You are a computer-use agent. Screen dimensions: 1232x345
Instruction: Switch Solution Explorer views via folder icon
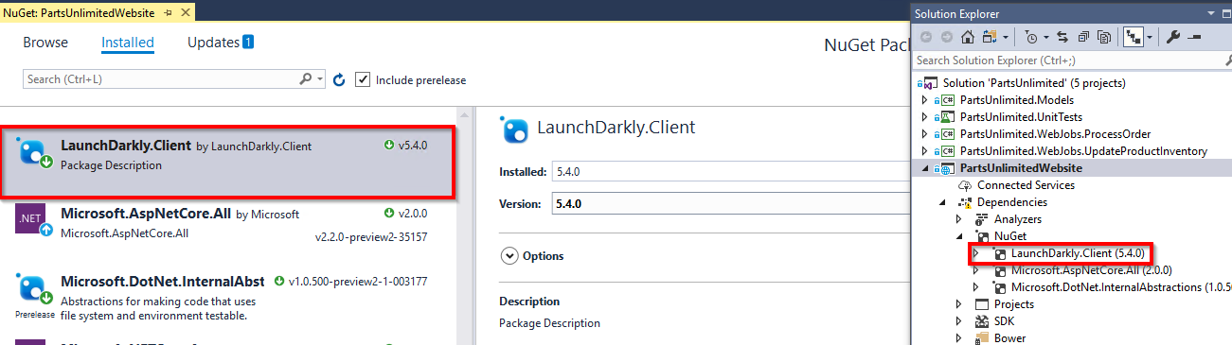pos(989,38)
